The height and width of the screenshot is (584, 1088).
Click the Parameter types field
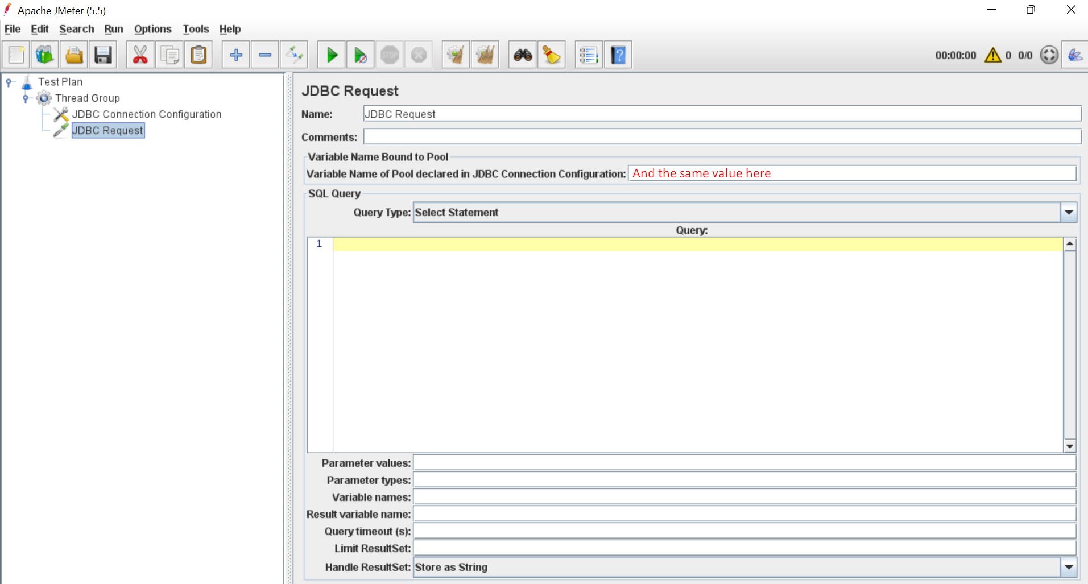(x=744, y=479)
